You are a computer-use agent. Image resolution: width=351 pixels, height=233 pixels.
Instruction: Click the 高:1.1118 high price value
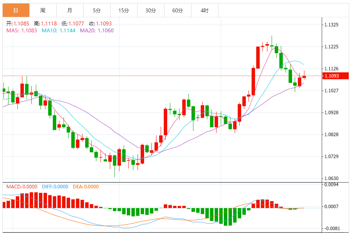(45, 23)
